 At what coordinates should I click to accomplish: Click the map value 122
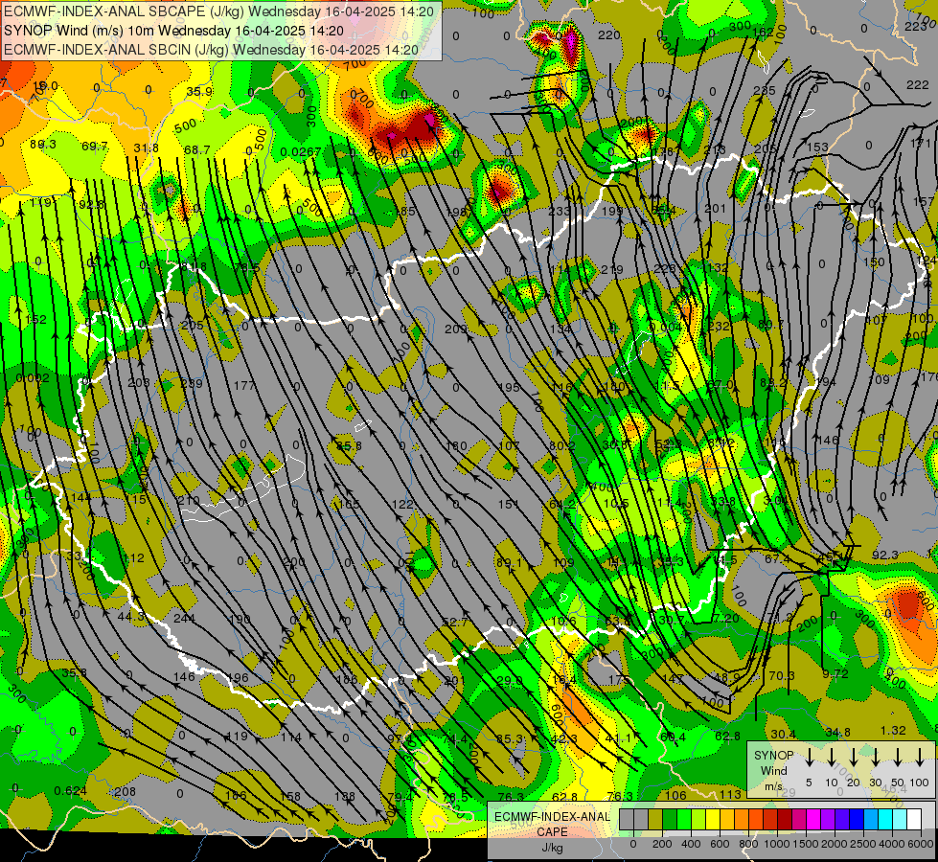click(402, 505)
